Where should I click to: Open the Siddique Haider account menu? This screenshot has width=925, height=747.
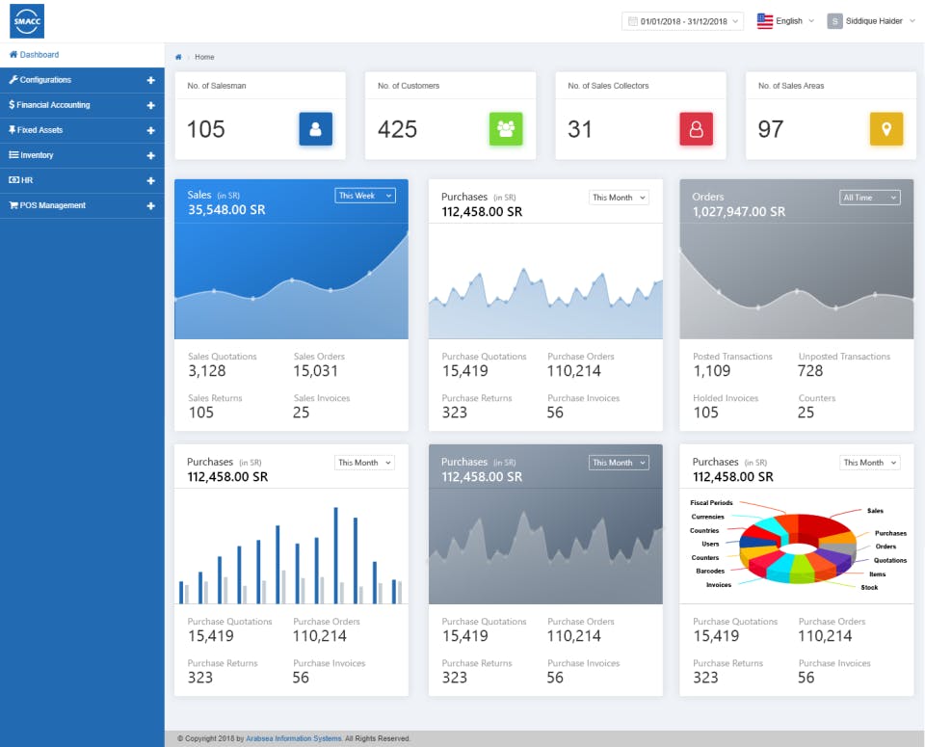coord(870,20)
